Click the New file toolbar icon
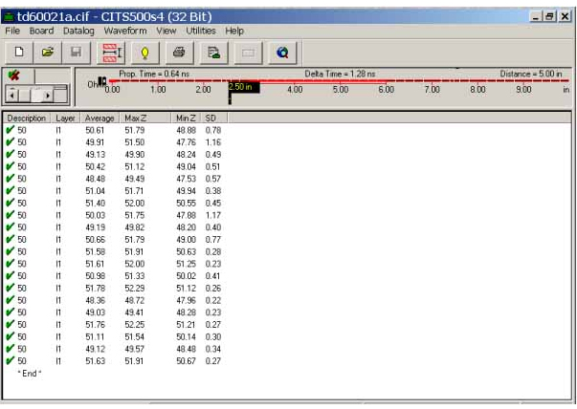The width and height of the screenshot is (577, 409). click(x=18, y=52)
